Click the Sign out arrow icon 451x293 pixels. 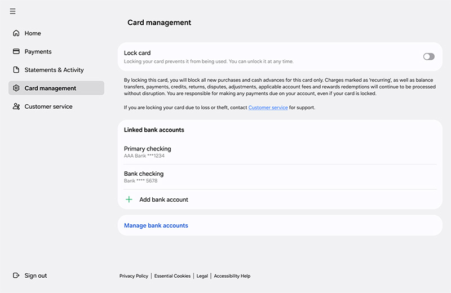pos(16,276)
